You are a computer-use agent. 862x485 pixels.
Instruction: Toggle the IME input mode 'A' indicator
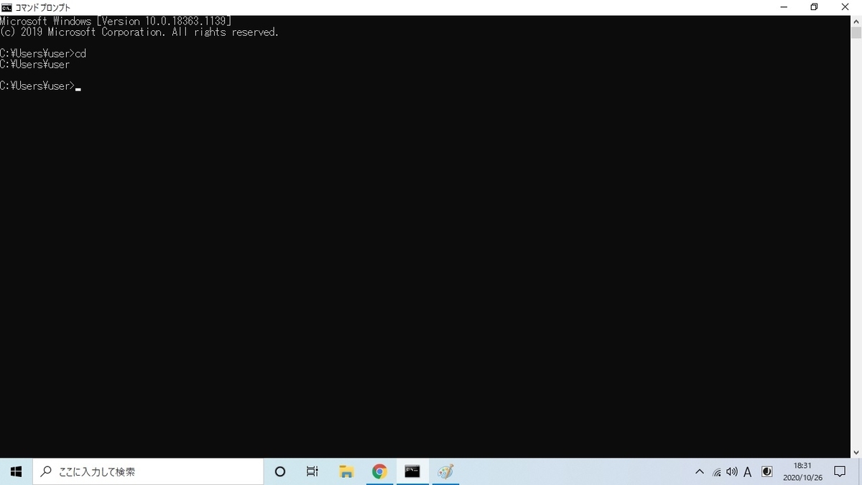(748, 472)
